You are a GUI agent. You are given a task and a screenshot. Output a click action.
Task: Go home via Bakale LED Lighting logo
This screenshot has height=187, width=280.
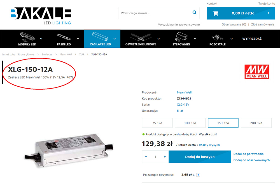click(x=41, y=16)
